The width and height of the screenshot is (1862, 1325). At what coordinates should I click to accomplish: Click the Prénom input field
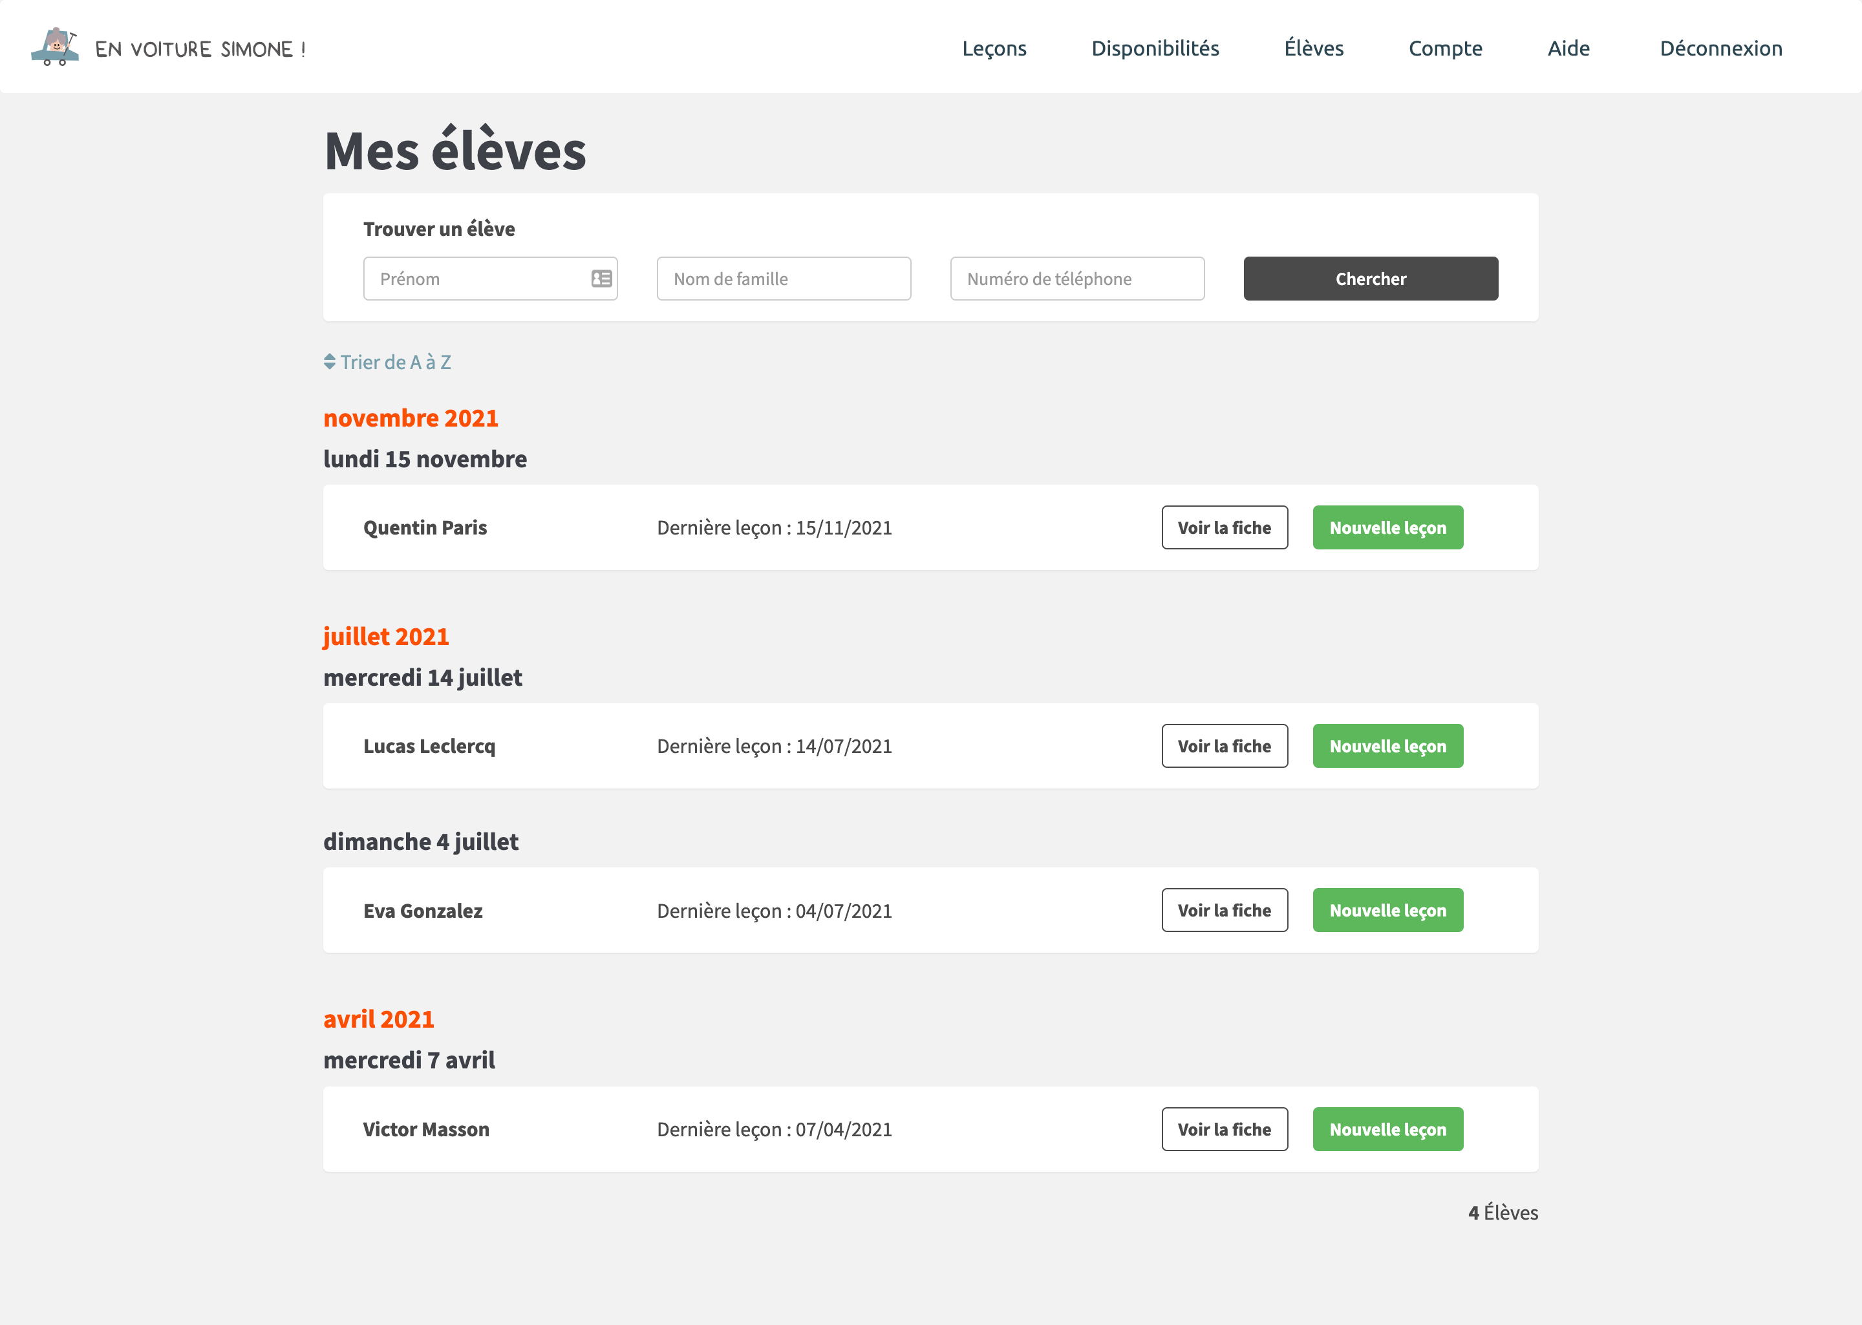(x=490, y=279)
